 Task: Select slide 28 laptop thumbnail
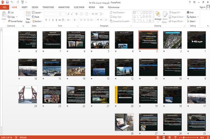(124, 122)
